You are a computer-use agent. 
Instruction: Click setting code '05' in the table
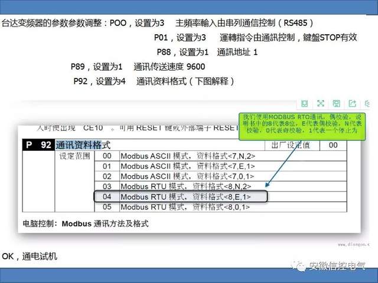[x=107, y=207]
